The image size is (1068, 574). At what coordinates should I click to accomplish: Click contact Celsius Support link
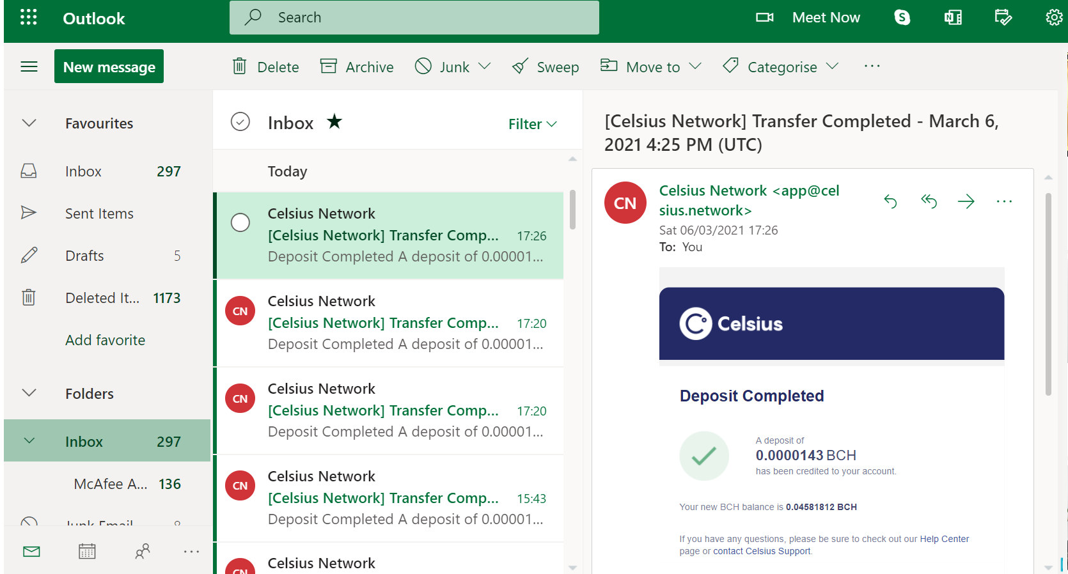[x=761, y=551]
